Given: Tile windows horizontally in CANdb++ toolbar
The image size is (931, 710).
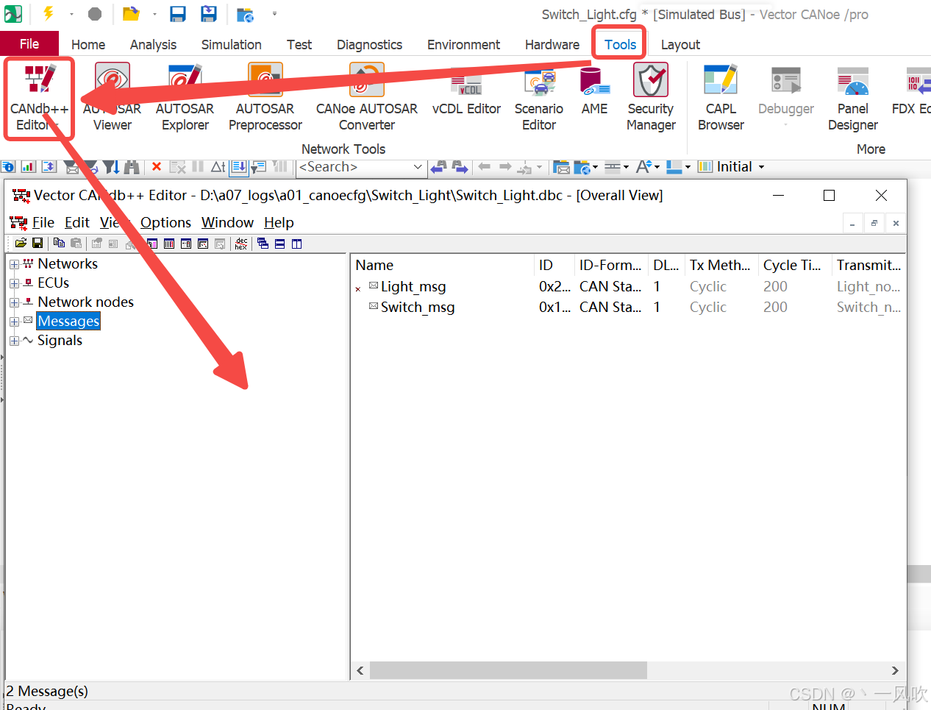Looking at the screenshot, I should 279,244.
